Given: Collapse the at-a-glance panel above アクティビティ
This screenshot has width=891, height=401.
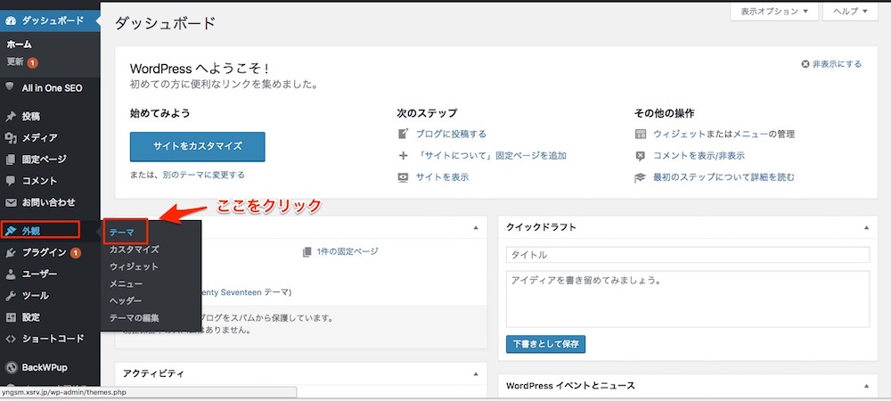Looking at the screenshot, I should [475, 227].
